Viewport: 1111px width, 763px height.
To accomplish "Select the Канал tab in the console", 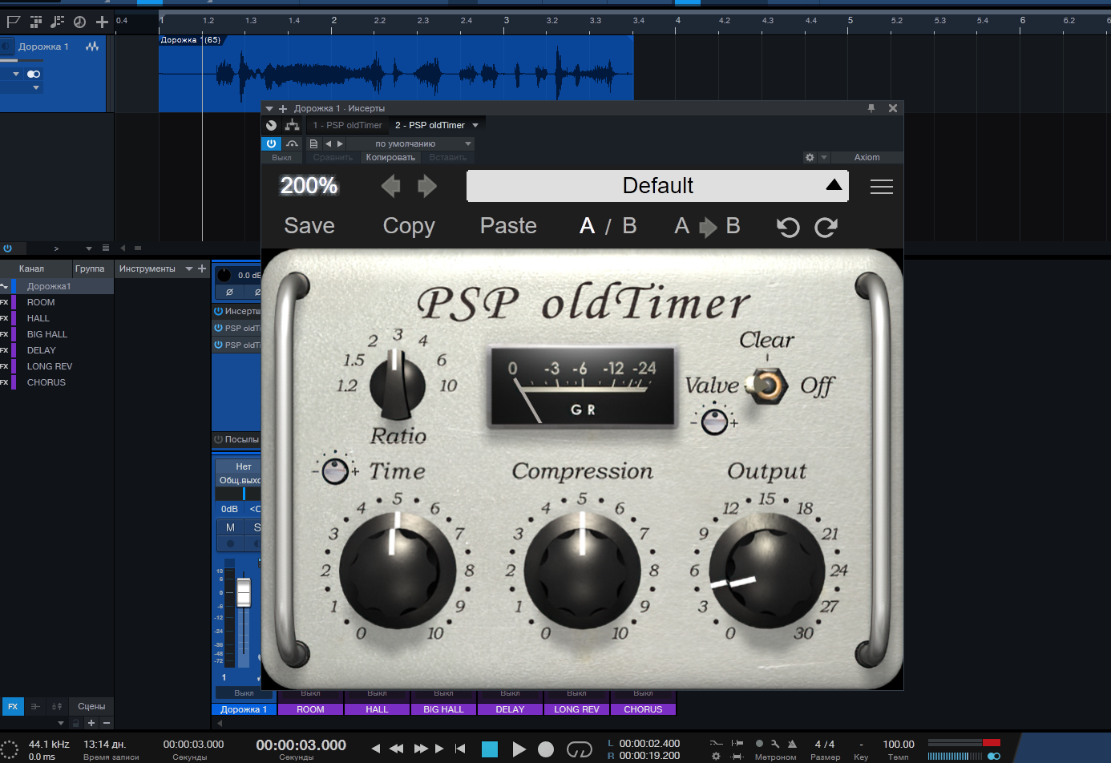I will click(32, 268).
